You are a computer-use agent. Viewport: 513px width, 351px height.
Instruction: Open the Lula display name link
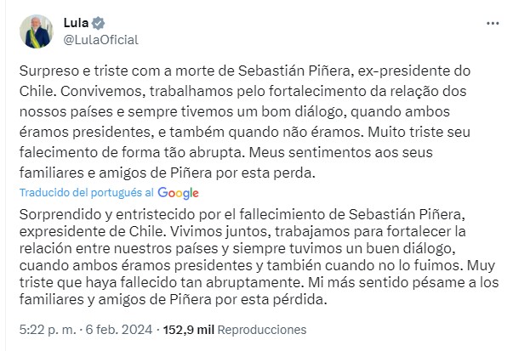pyautogui.click(x=77, y=23)
